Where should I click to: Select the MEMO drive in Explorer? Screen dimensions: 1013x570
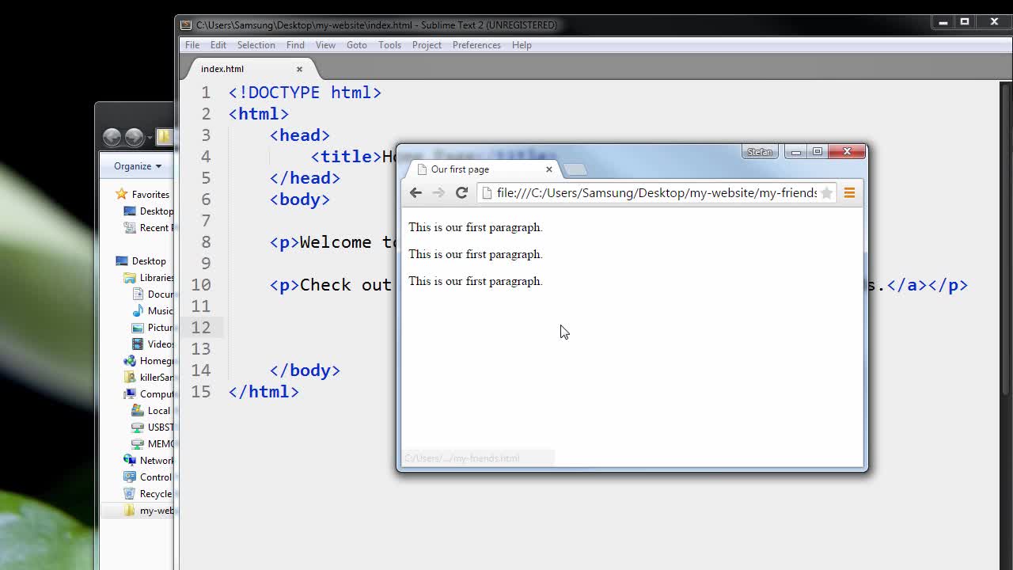tap(153, 444)
